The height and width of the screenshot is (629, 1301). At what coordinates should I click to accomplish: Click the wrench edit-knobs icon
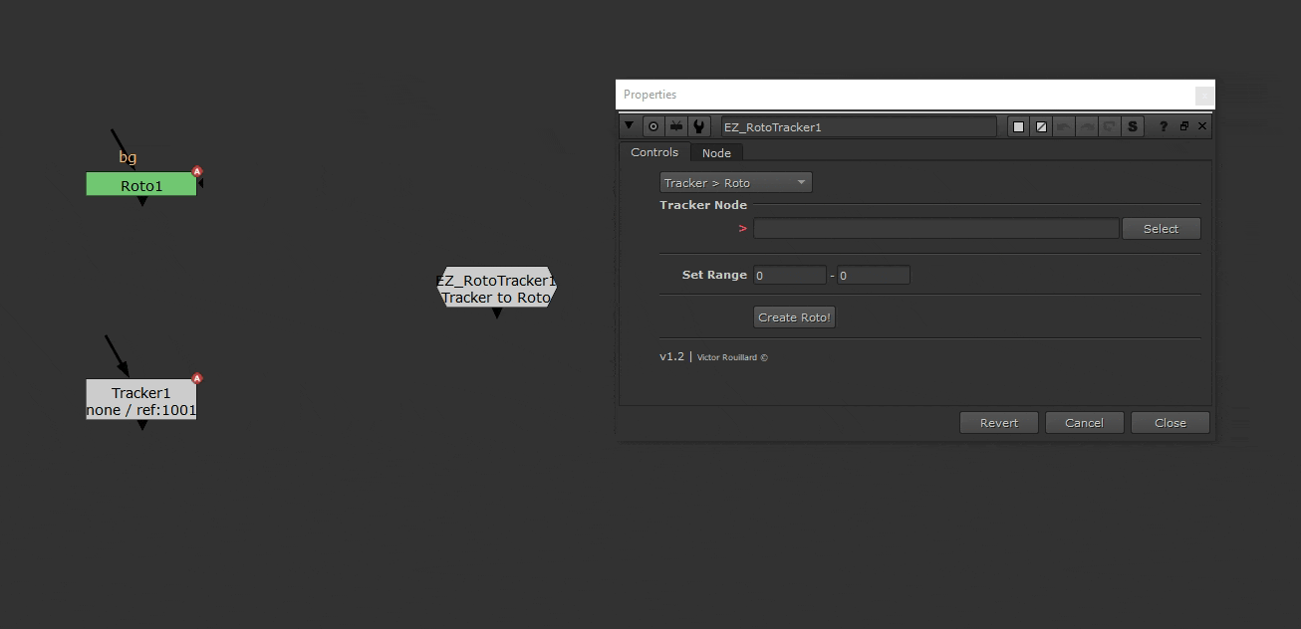[x=699, y=126]
